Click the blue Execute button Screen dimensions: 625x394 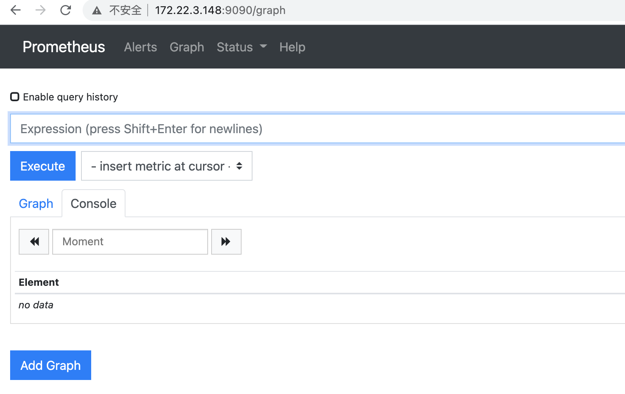(x=43, y=166)
